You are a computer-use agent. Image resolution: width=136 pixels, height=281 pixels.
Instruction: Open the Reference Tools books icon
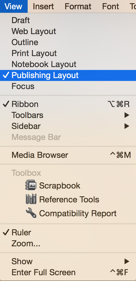tap(31, 199)
